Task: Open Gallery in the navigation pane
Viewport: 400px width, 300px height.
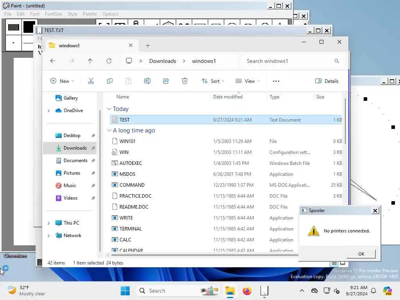Action: click(71, 98)
